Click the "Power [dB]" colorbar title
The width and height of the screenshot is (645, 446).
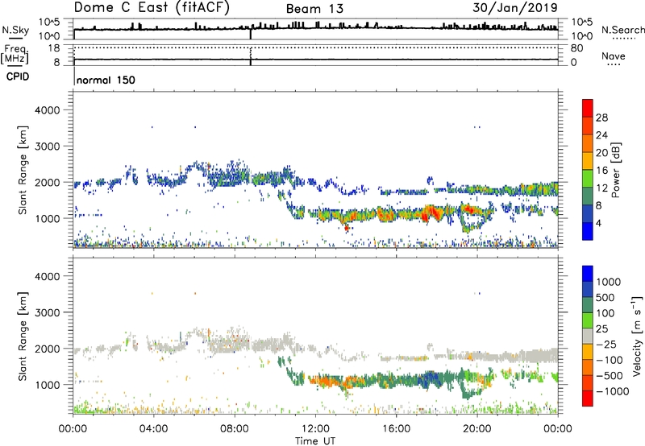coord(615,170)
